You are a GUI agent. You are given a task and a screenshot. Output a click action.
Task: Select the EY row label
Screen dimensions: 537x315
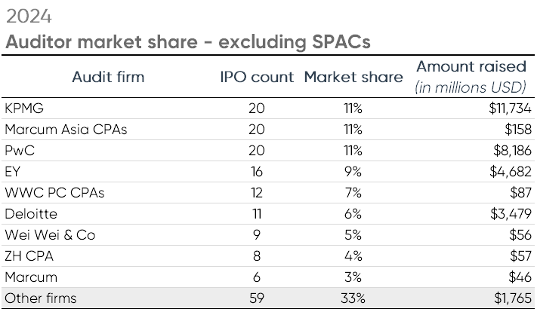pyautogui.click(x=12, y=171)
